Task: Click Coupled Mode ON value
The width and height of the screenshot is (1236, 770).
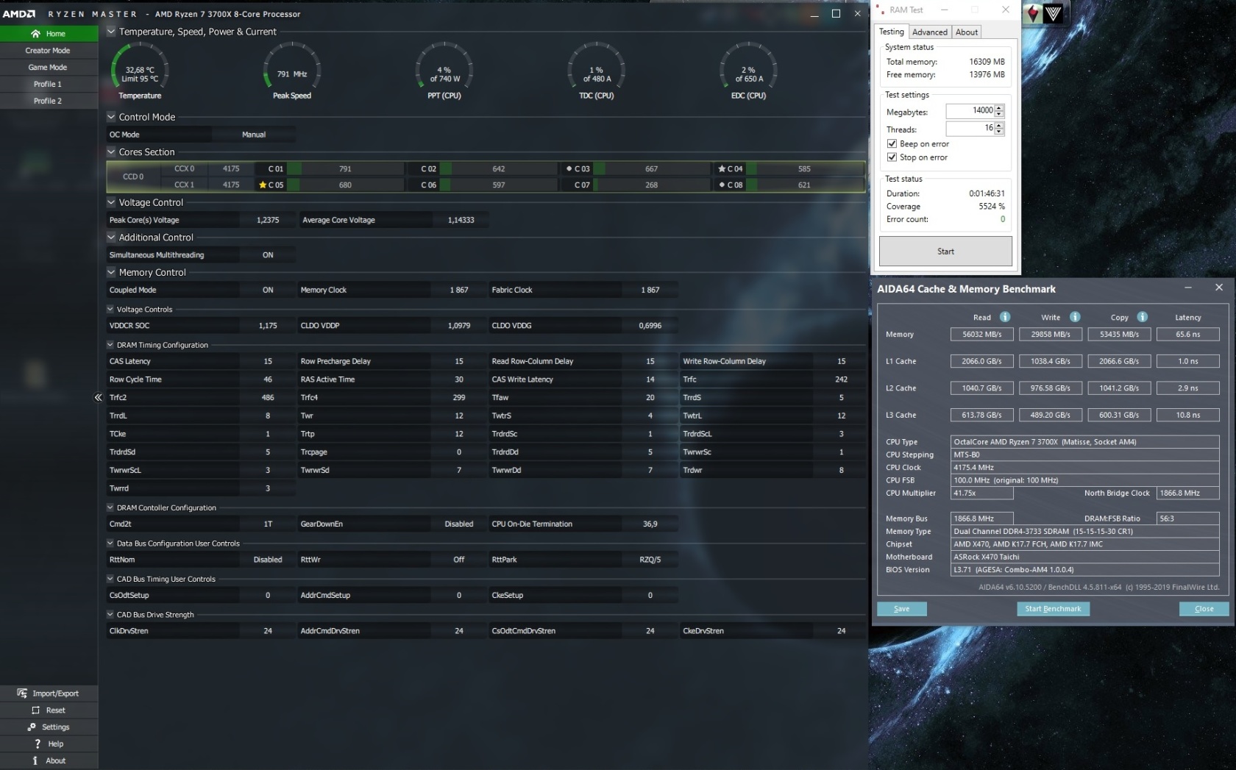Action: [268, 290]
